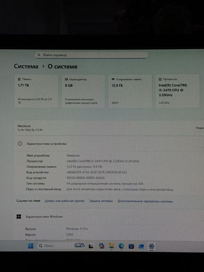The width and height of the screenshot is (204, 272).
Task: Launch the colorful Copilot app on taskbar
Action: (102, 246)
